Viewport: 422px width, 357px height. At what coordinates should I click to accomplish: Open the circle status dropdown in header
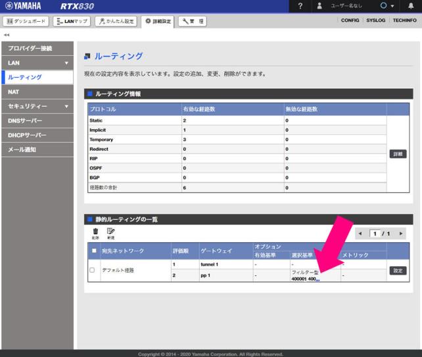click(x=387, y=6)
